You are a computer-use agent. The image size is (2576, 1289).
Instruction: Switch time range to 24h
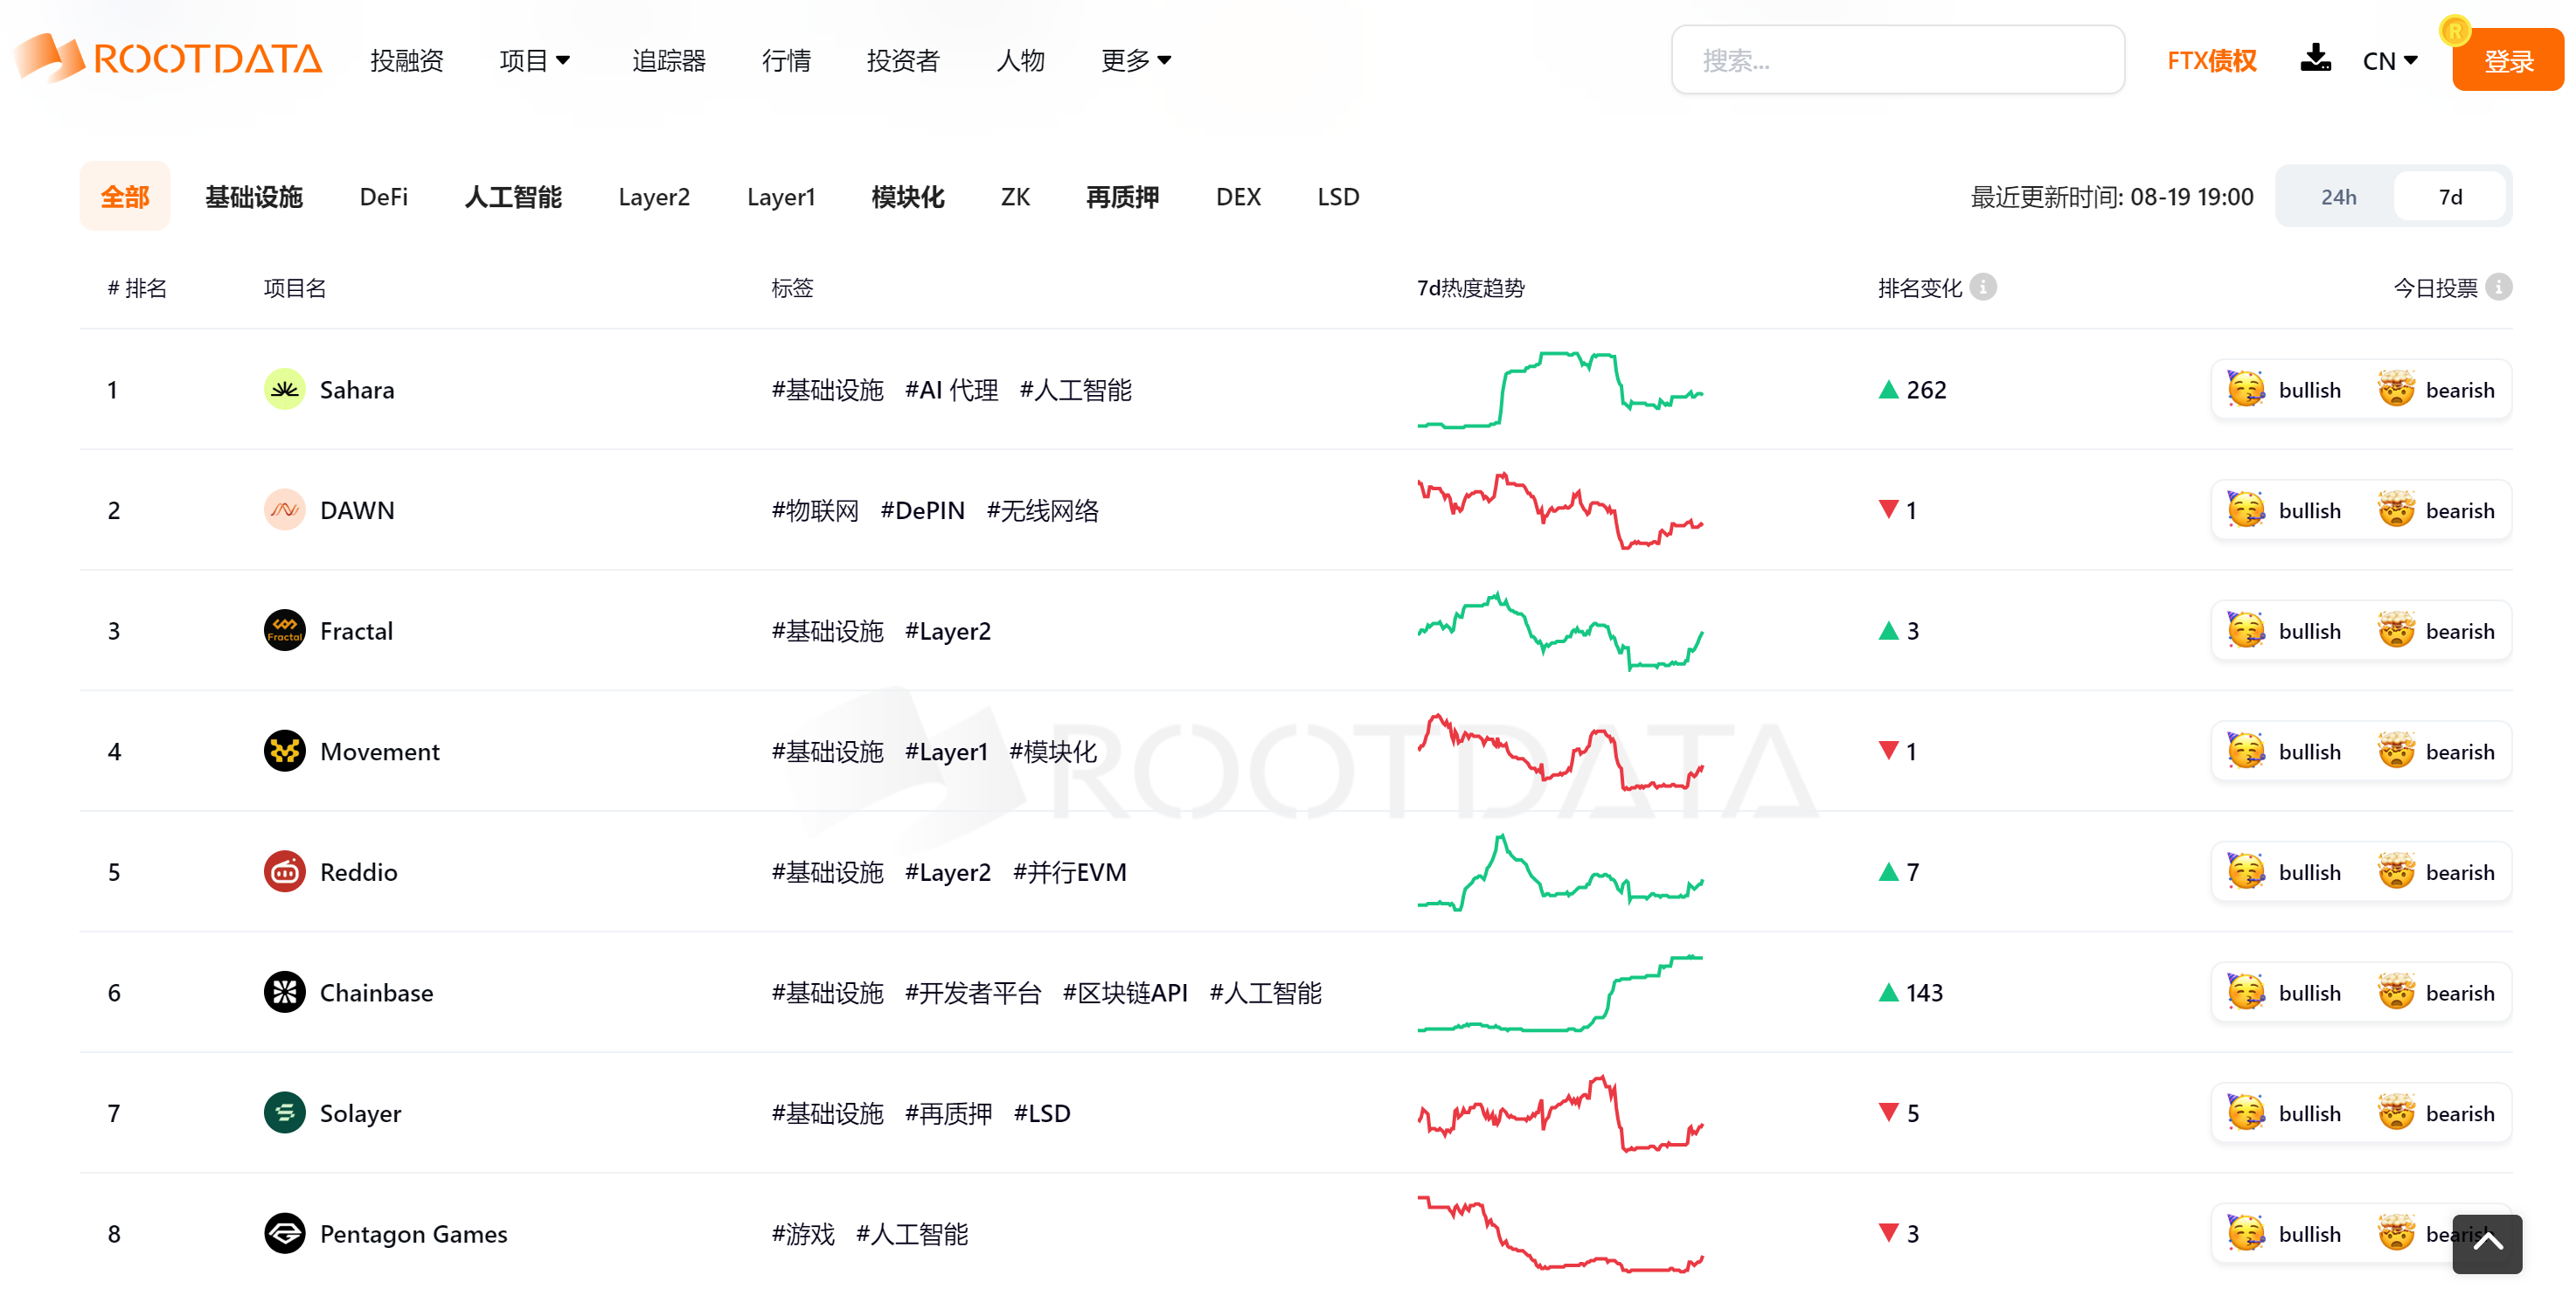point(2338,197)
